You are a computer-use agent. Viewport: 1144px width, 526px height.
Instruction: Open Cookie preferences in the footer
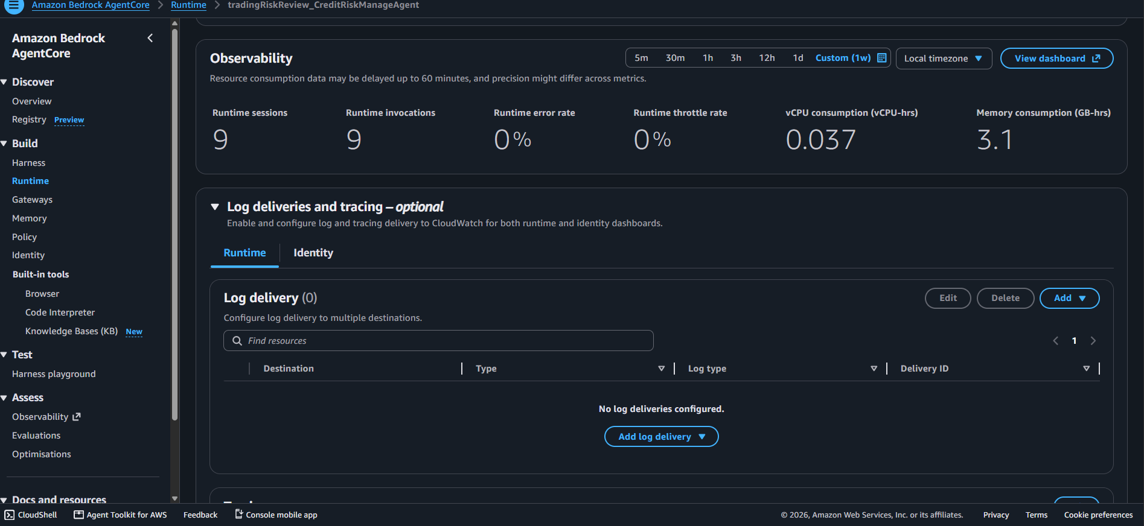pyautogui.click(x=1098, y=515)
